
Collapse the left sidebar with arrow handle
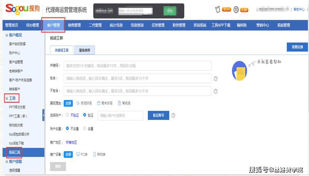(x=43, y=115)
